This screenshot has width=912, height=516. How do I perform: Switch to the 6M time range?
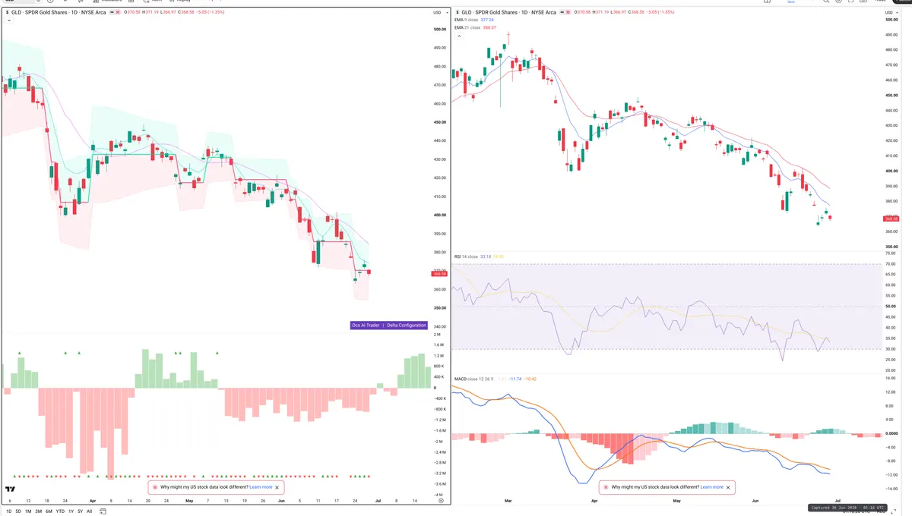coord(49,511)
